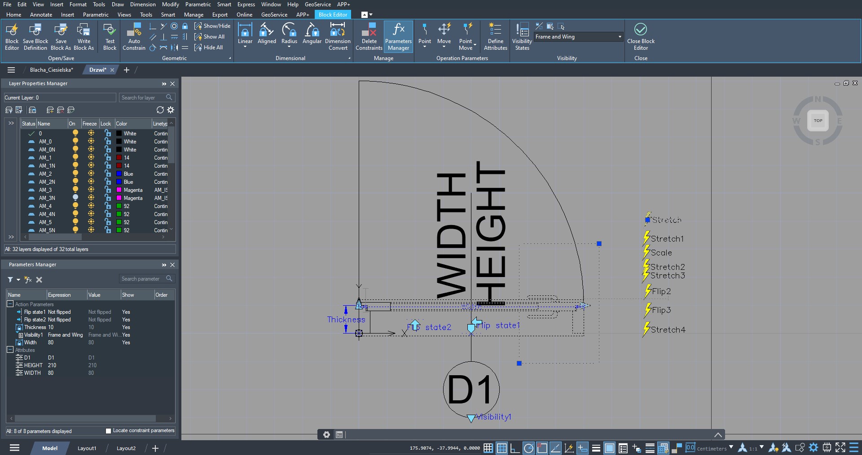Collapse the Attributes group
This screenshot has height=455, width=862.
10,350
